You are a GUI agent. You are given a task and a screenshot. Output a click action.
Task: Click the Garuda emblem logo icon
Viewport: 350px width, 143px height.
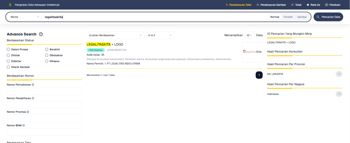click(x=10, y=5)
